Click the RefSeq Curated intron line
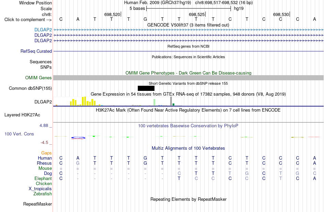The height and width of the screenshot is (212, 324). (189, 51)
